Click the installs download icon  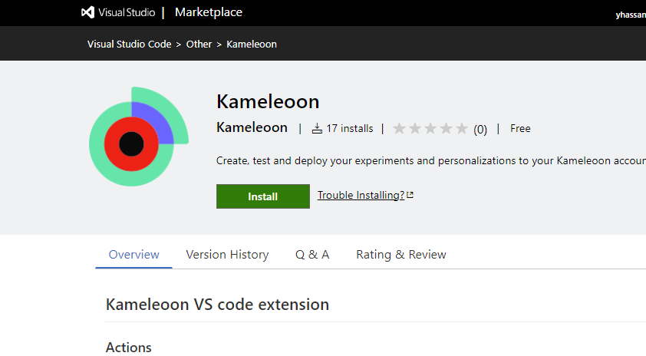(x=317, y=129)
